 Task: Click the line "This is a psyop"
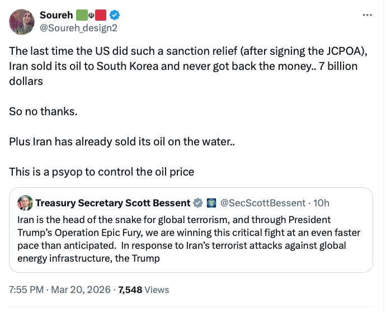click(101, 172)
